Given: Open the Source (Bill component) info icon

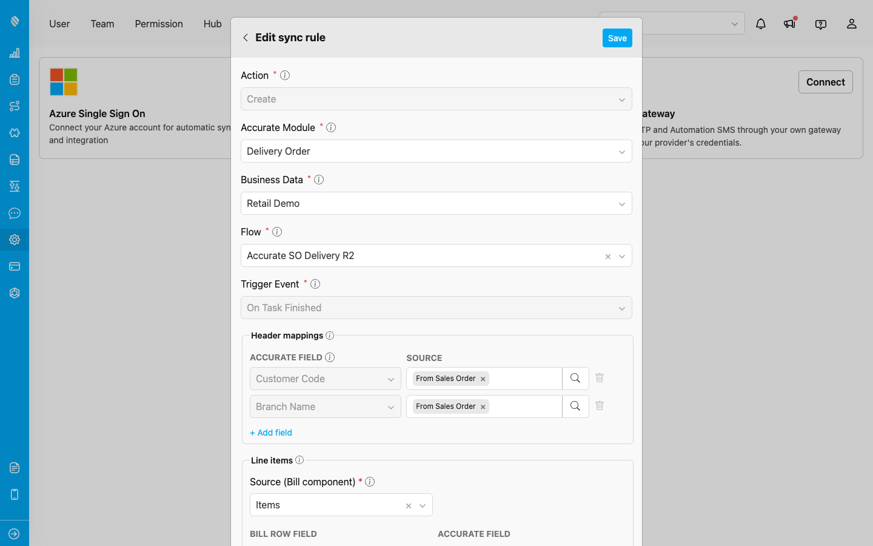Looking at the screenshot, I should tap(370, 482).
